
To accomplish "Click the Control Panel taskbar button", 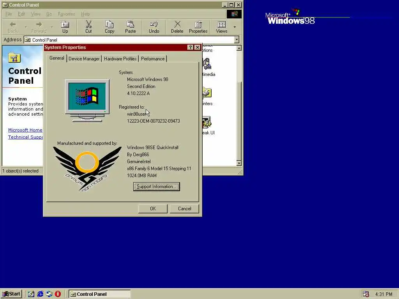I will click(99, 294).
